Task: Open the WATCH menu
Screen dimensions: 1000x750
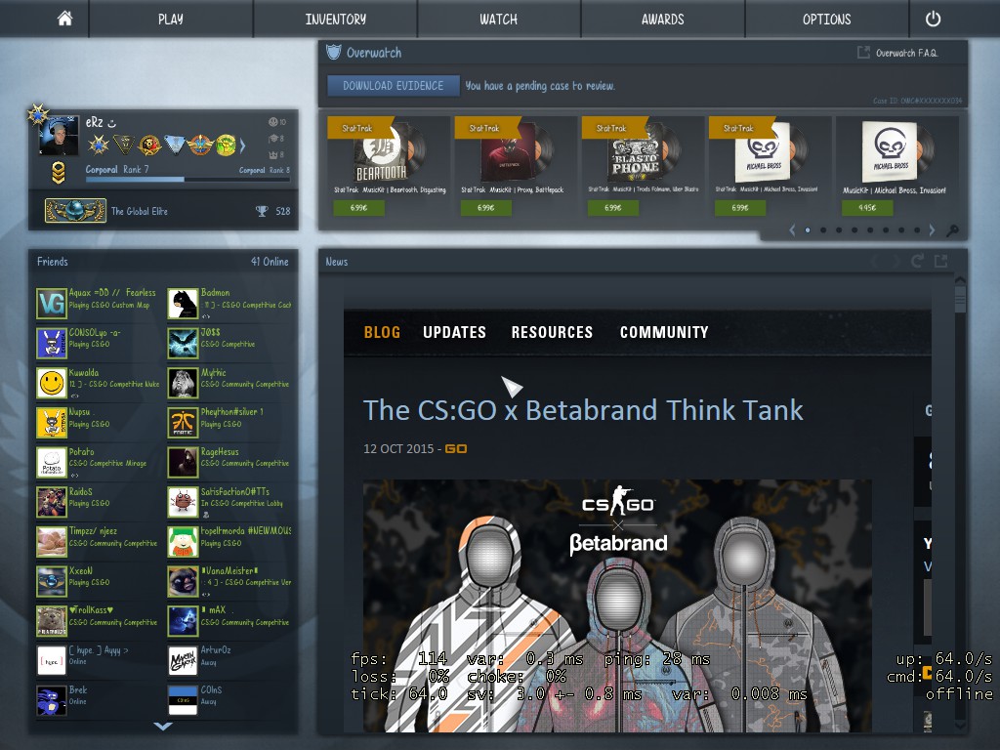Action: click(x=499, y=20)
